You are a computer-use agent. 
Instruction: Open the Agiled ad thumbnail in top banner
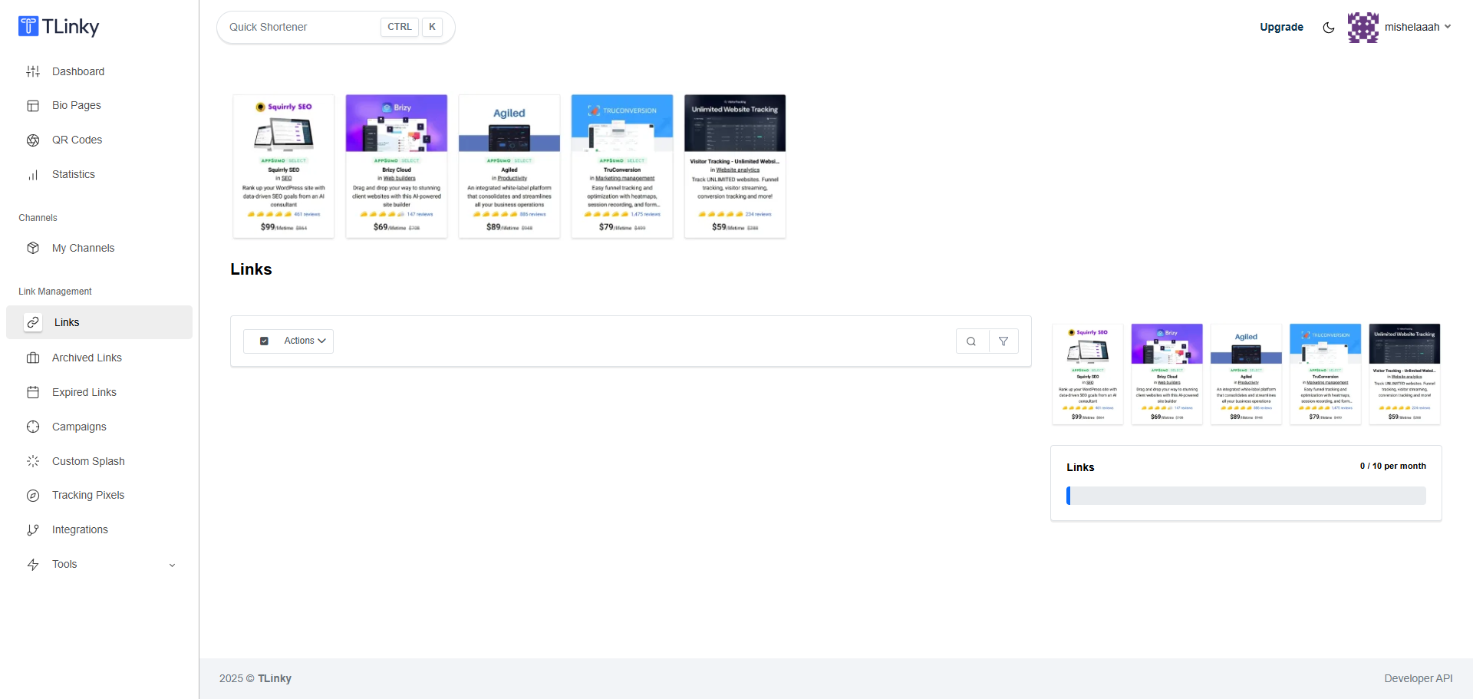509,166
